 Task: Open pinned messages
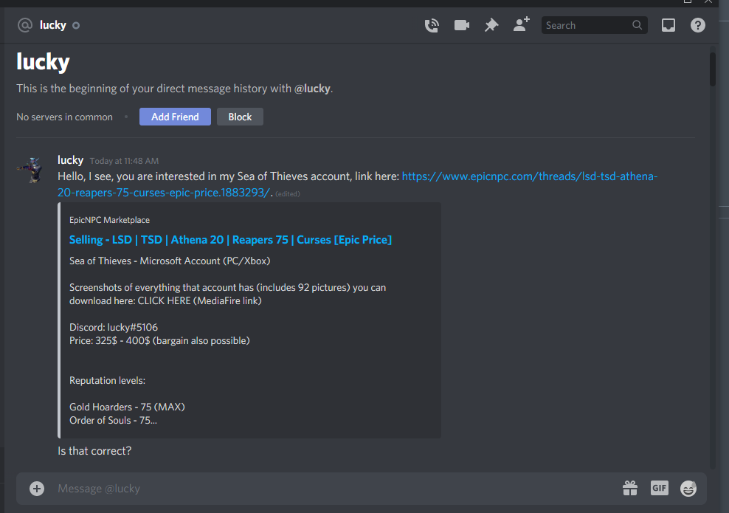491,25
